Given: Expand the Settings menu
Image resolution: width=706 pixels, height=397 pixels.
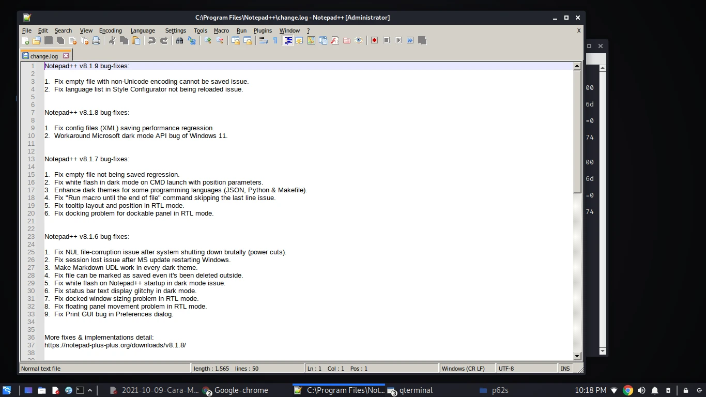Looking at the screenshot, I should [175, 30].
